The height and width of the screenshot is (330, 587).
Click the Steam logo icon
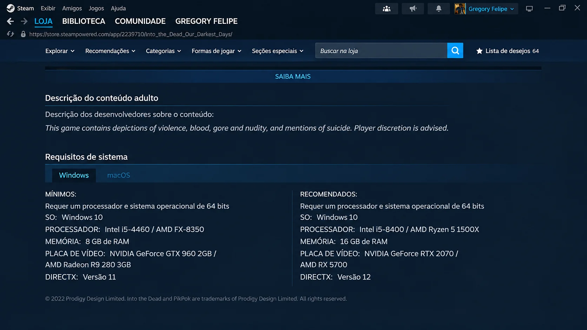(x=11, y=8)
